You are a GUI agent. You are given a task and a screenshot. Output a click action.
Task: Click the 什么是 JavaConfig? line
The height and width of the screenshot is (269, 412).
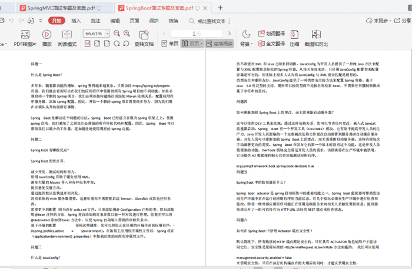pos(45,258)
